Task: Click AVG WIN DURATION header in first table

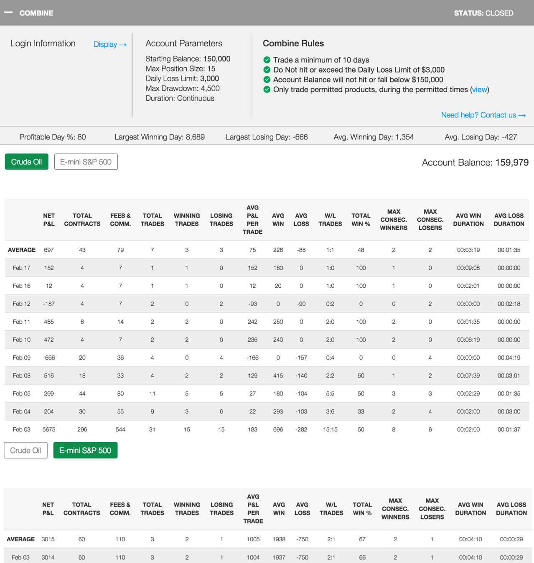Action: [x=468, y=220]
